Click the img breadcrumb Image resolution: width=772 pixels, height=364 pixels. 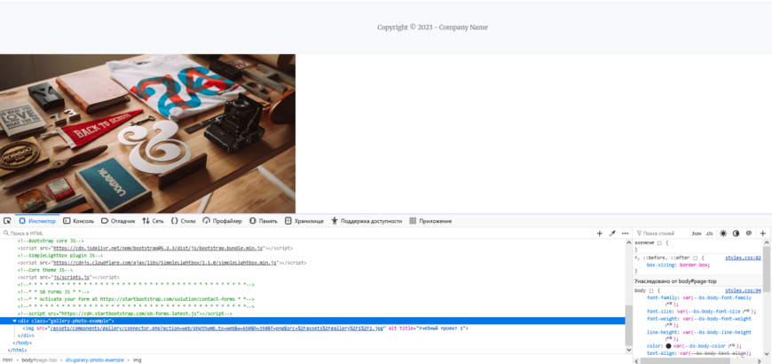click(137, 360)
